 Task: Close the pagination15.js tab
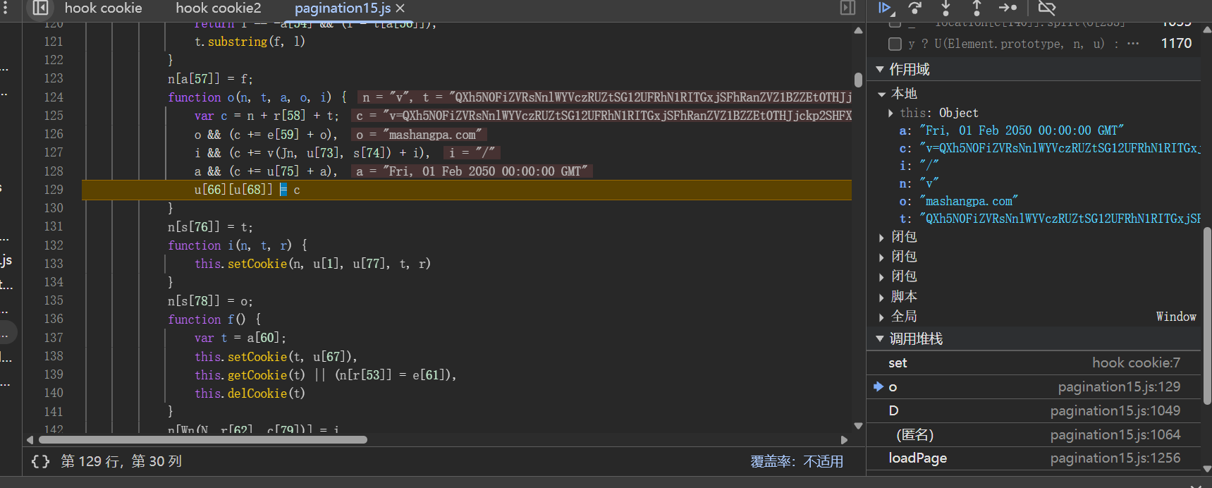(400, 8)
